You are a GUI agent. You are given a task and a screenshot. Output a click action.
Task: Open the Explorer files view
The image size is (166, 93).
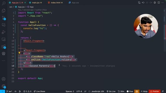(x=4, y=11)
